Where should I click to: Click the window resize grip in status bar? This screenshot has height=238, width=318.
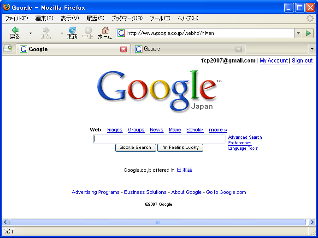[x=313, y=233]
